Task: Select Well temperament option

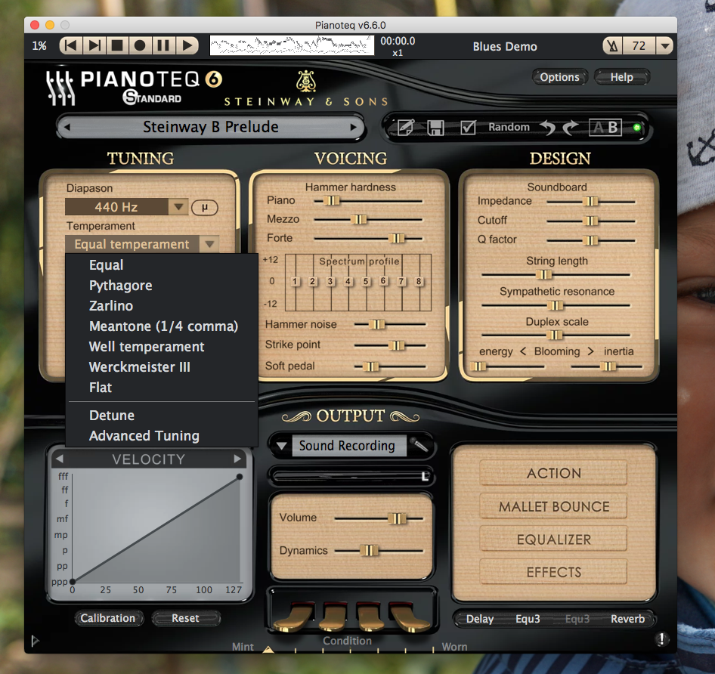Action: click(x=162, y=347)
